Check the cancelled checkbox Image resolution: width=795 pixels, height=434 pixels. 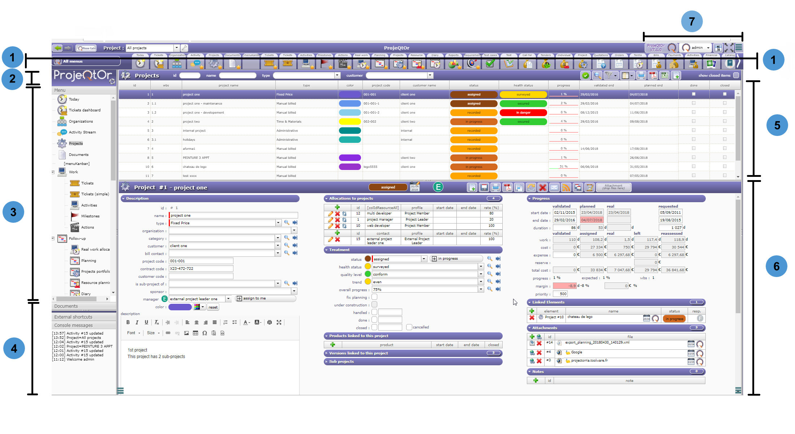[x=409, y=327]
